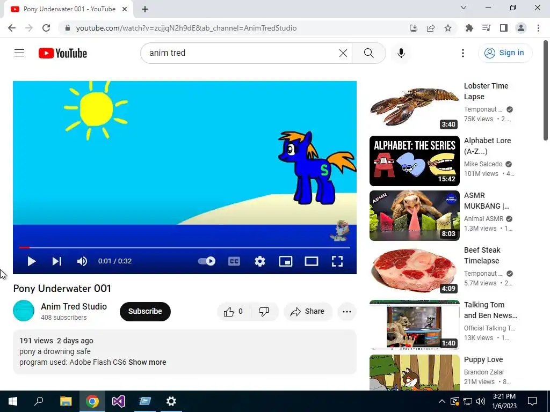Share the video

click(308, 312)
